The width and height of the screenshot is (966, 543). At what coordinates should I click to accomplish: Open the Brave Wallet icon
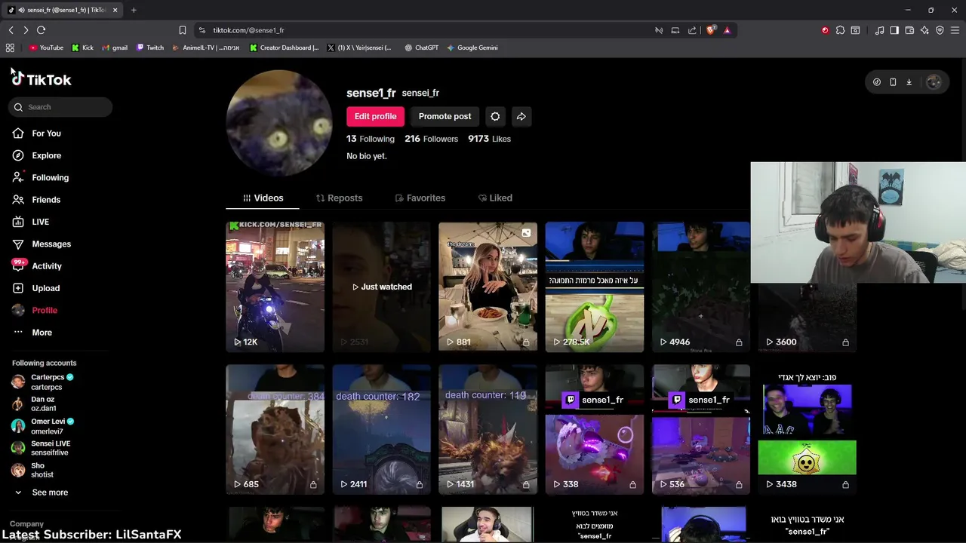point(909,30)
